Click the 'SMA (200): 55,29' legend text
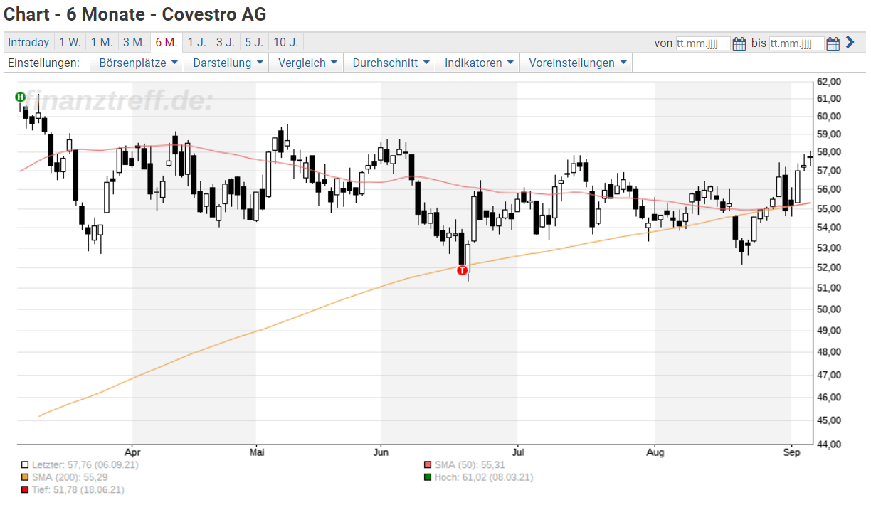 pos(70,477)
